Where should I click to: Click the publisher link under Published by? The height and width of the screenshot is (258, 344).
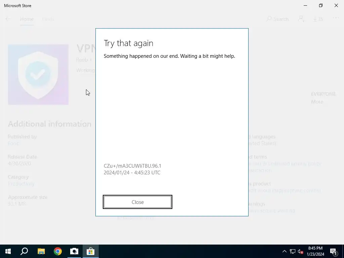coord(13,143)
